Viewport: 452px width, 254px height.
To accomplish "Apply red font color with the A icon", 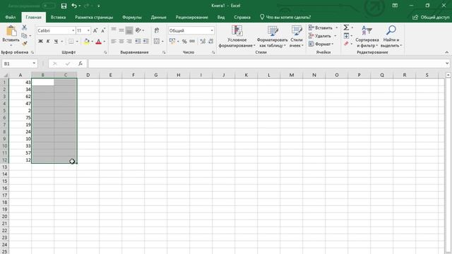I will pos(99,42).
